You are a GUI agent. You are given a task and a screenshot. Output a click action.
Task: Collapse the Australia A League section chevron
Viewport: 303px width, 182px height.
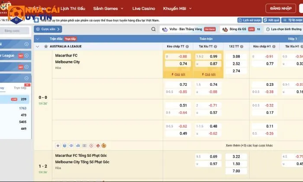(38, 46)
